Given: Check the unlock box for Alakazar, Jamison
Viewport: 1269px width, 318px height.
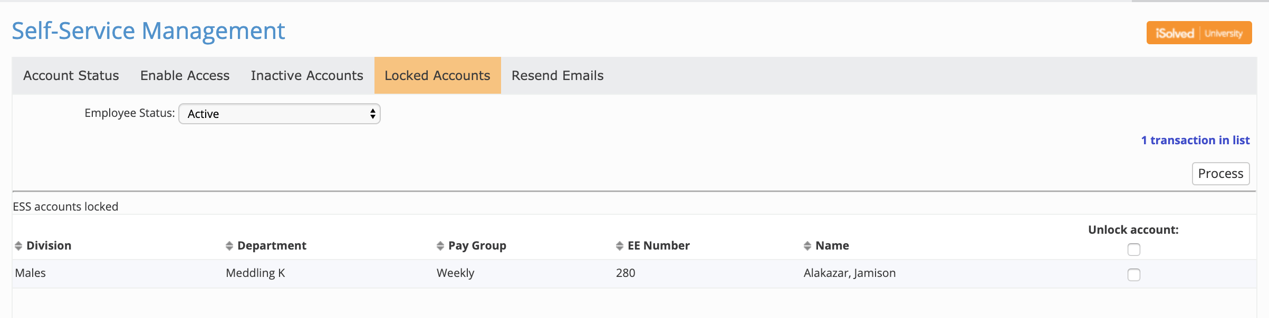Looking at the screenshot, I should tap(1133, 273).
